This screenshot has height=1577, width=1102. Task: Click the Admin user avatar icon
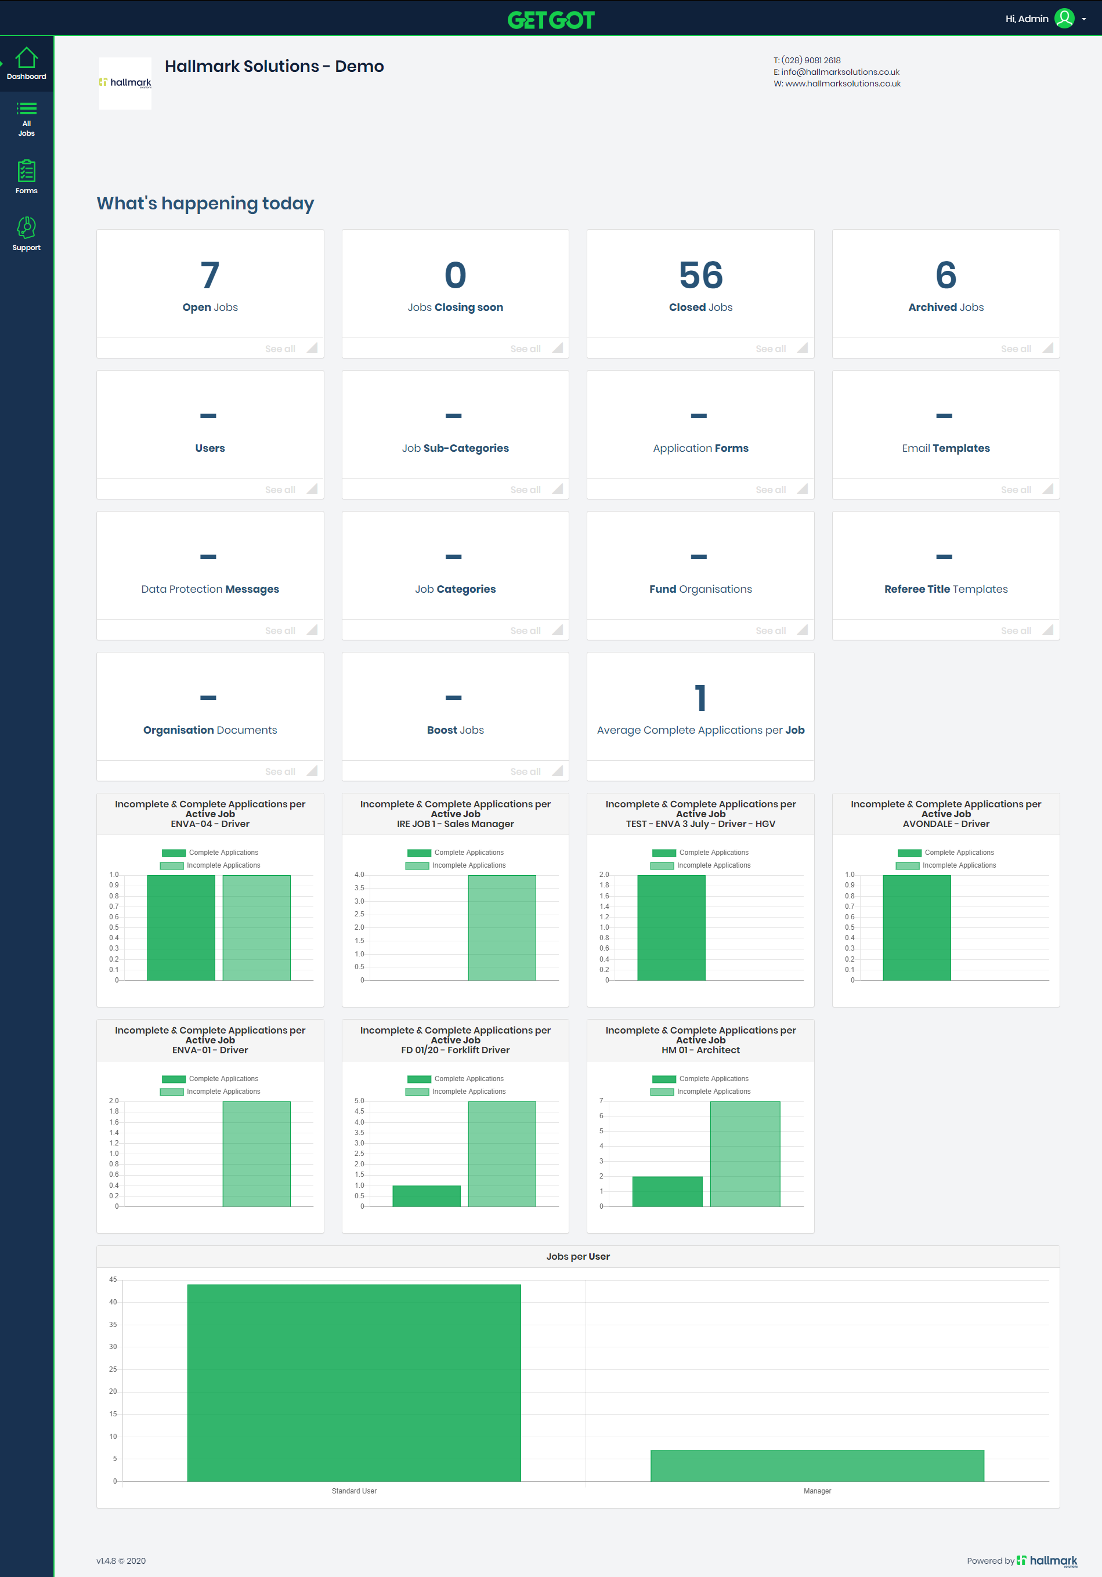1064,19
